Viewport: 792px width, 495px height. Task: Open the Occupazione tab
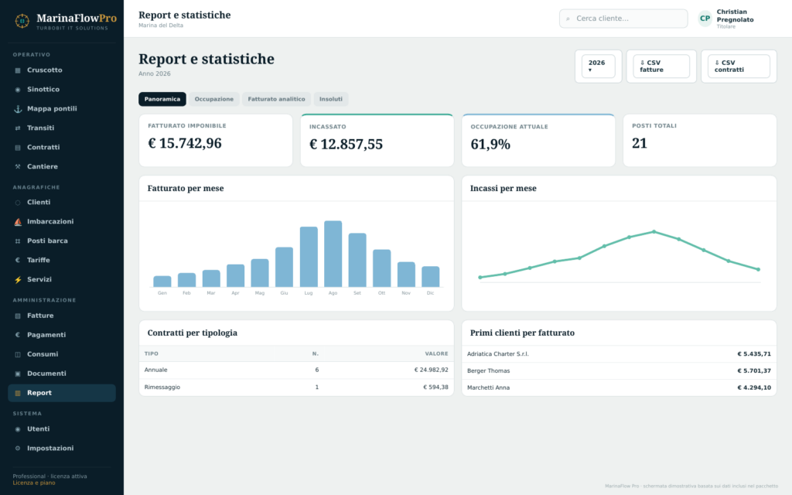(214, 99)
